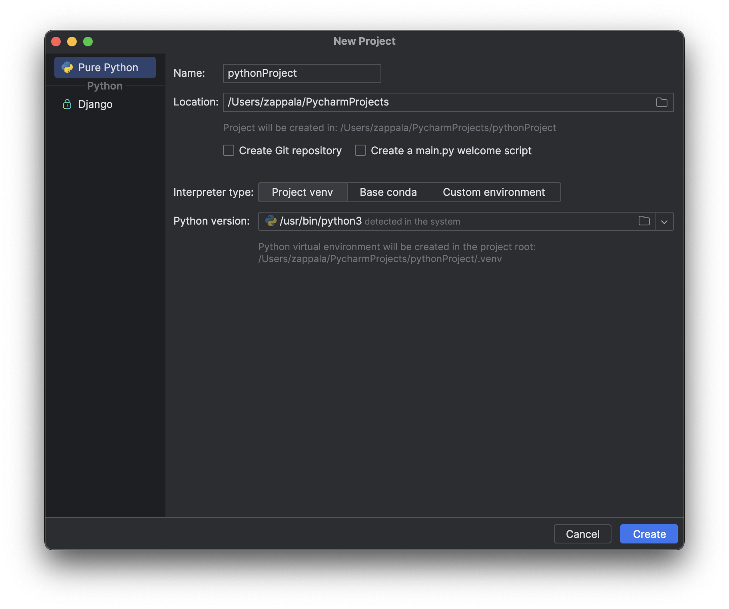Click the Cancel button
This screenshot has height=609, width=729.
[x=582, y=534]
